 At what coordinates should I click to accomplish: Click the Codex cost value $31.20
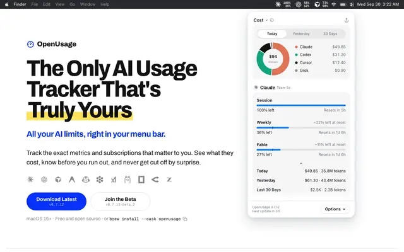[339, 55]
